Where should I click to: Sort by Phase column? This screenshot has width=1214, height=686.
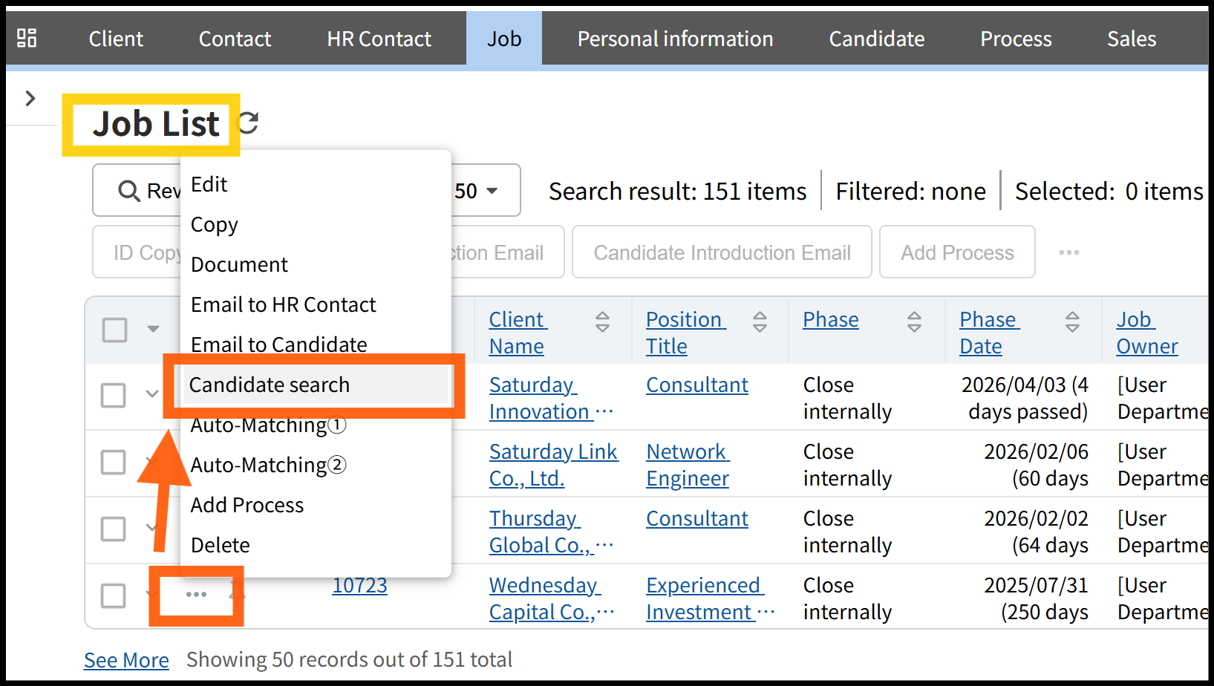coord(914,321)
